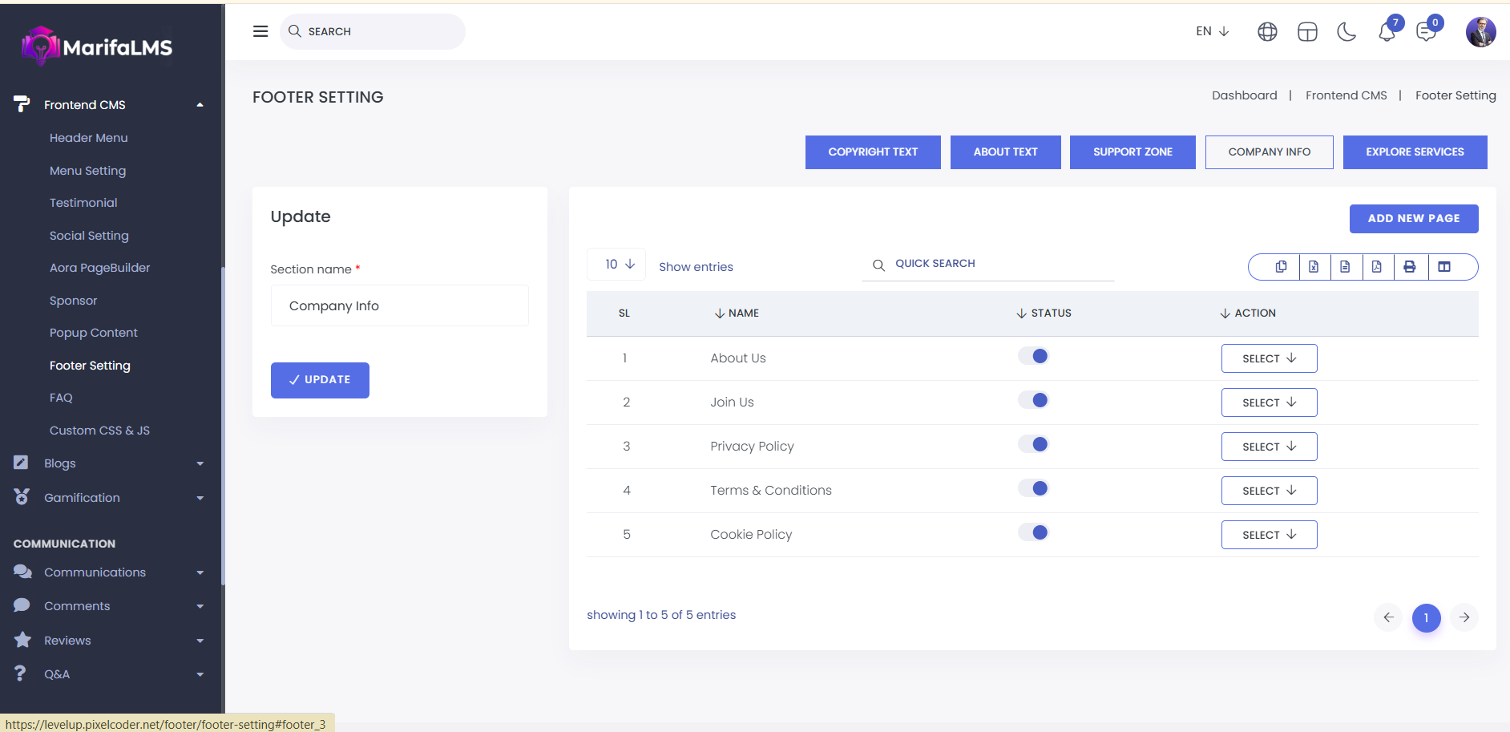Print the table with printer icon
Image resolution: width=1510 pixels, height=732 pixels.
click(1409, 267)
